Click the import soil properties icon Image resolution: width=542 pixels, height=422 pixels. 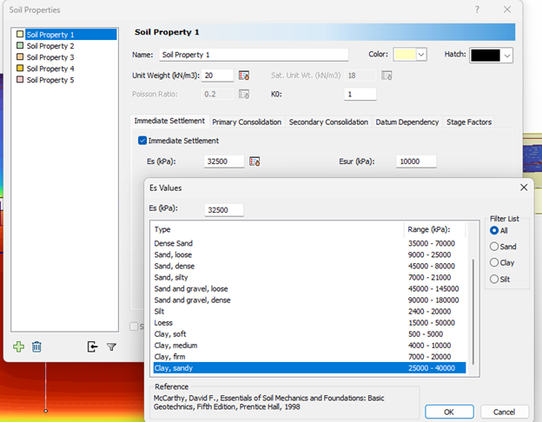92,346
